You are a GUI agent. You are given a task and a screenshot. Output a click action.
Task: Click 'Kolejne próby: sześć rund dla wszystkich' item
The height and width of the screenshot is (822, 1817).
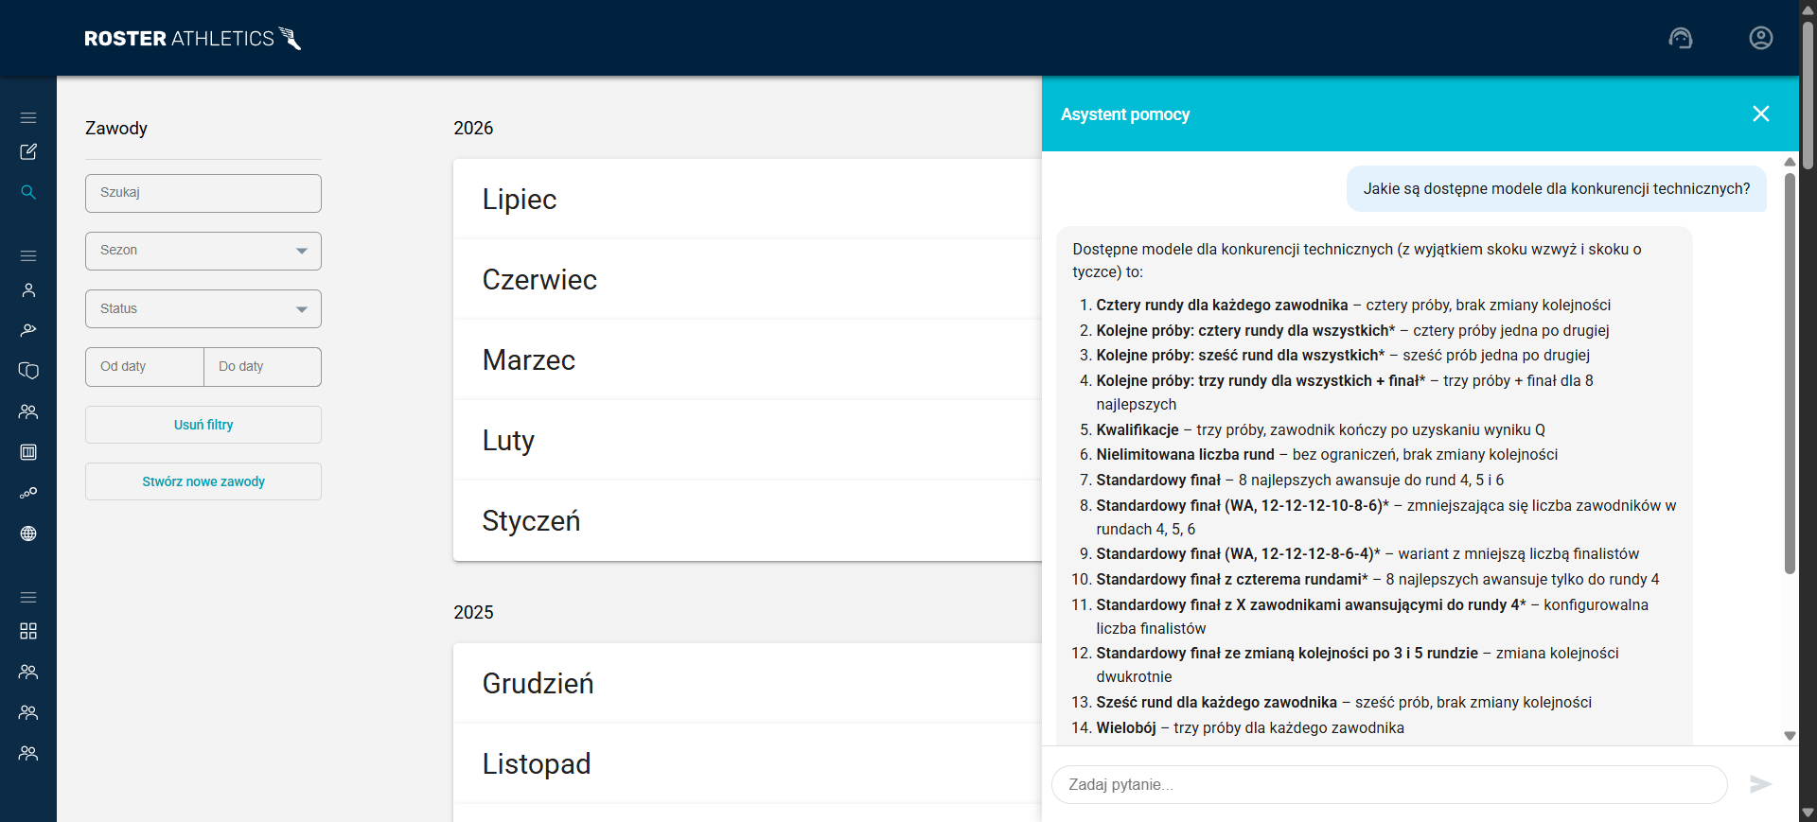point(1343,355)
